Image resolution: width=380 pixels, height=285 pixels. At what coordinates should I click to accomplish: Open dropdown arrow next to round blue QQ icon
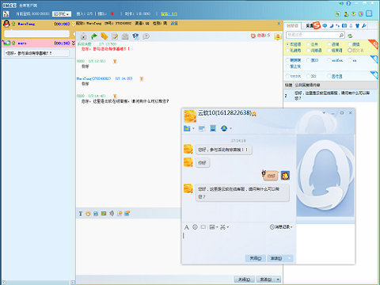pos(230,128)
